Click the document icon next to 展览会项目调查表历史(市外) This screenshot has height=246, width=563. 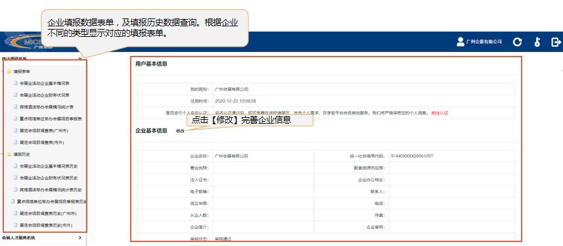[15, 225]
